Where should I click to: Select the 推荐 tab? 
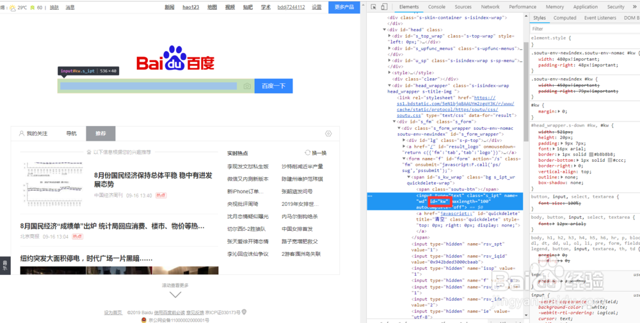pos(100,134)
